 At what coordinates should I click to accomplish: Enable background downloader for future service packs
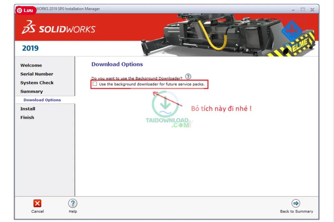95,84
